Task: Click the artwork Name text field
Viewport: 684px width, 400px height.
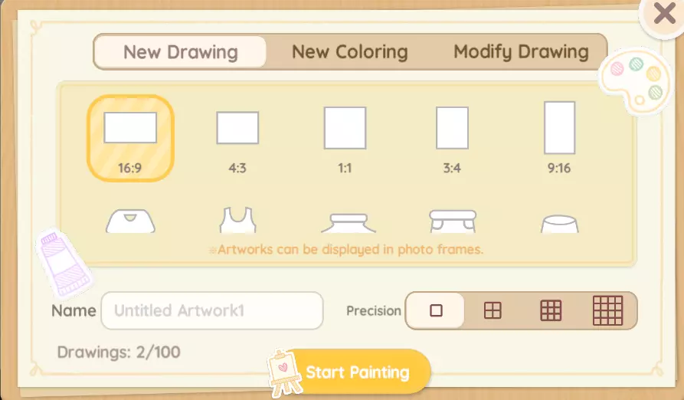Action: (212, 310)
